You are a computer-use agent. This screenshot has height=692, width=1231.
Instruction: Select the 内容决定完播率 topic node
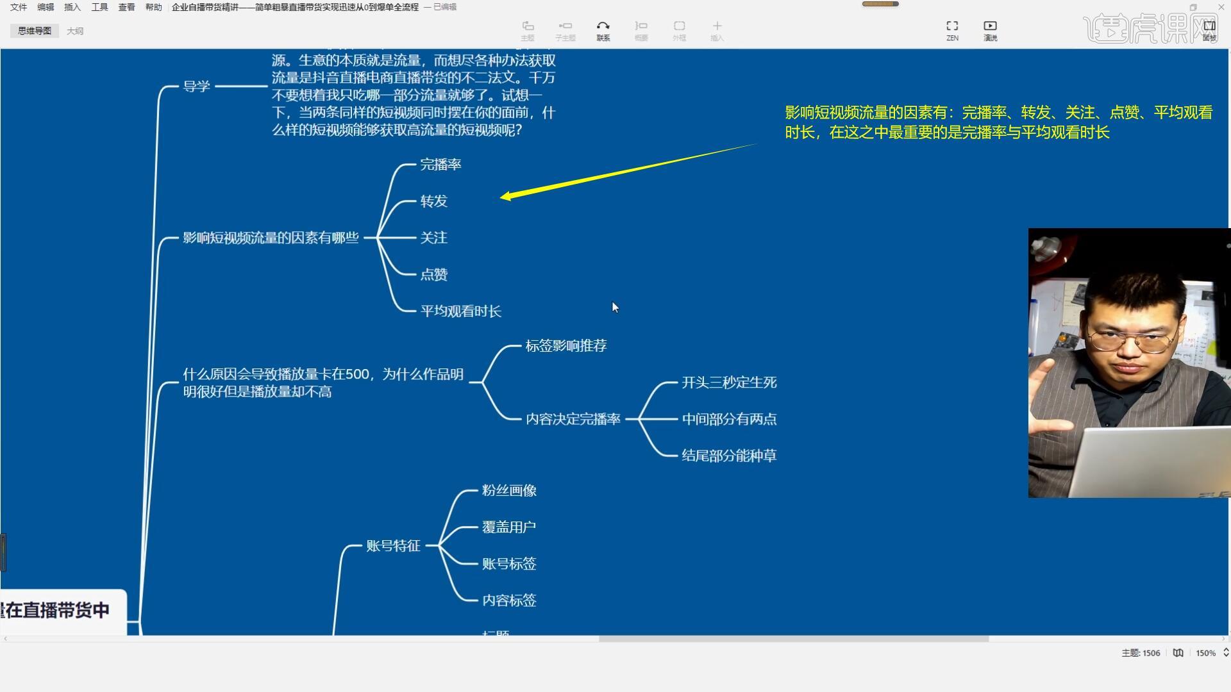[573, 419]
